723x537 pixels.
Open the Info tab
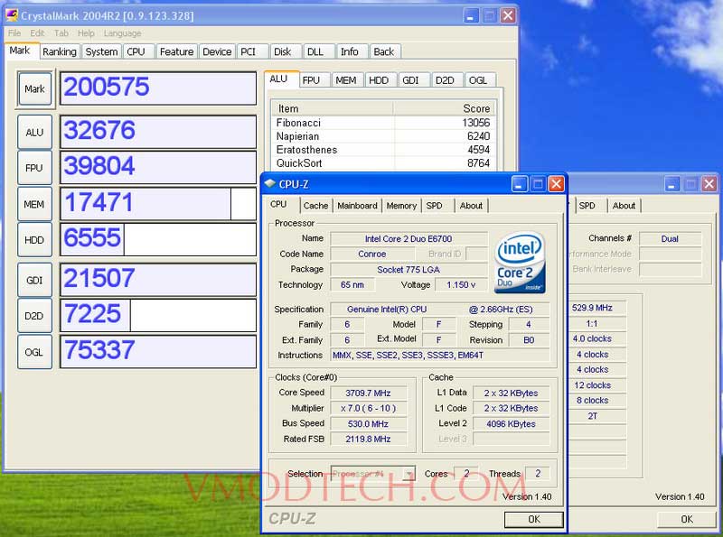(x=350, y=51)
